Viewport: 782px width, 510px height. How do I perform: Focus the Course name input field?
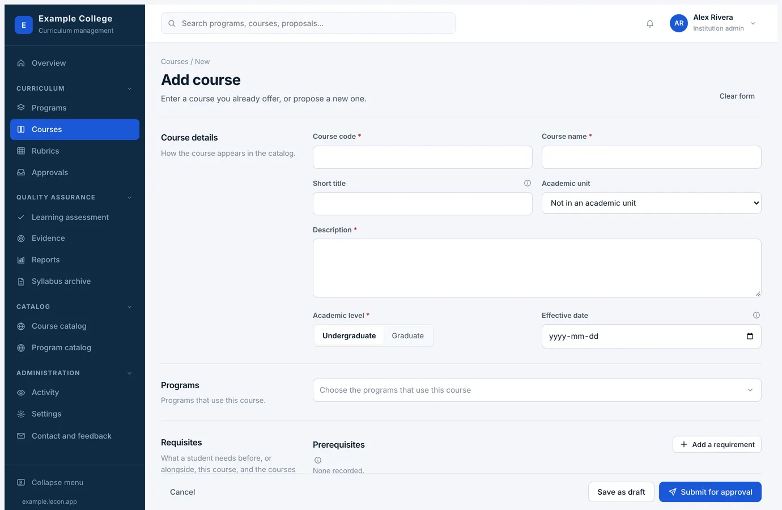pos(651,157)
